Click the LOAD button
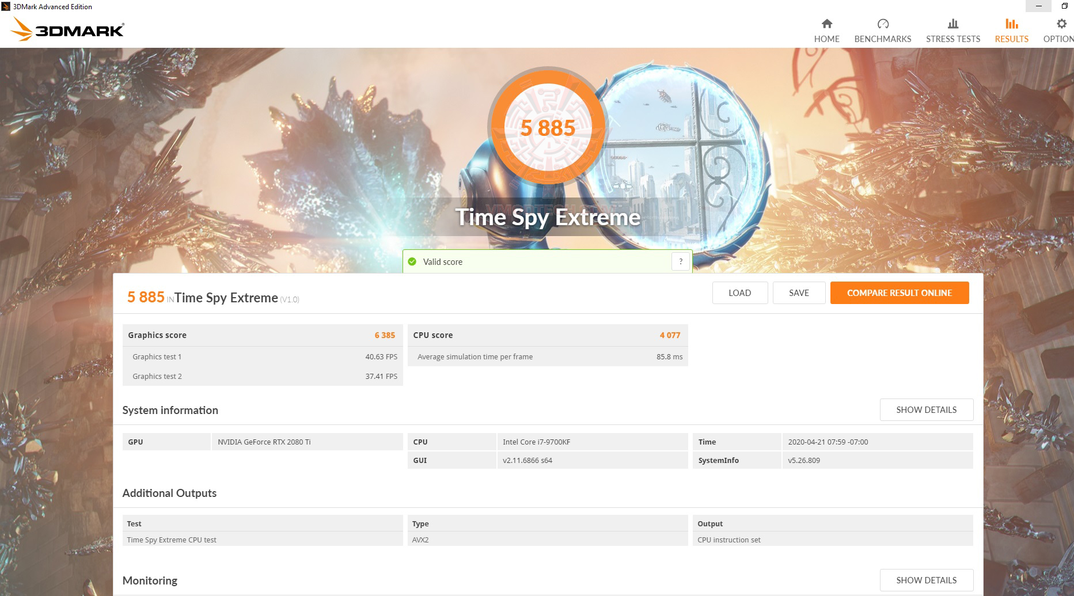This screenshot has width=1074, height=596. click(740, 293)
